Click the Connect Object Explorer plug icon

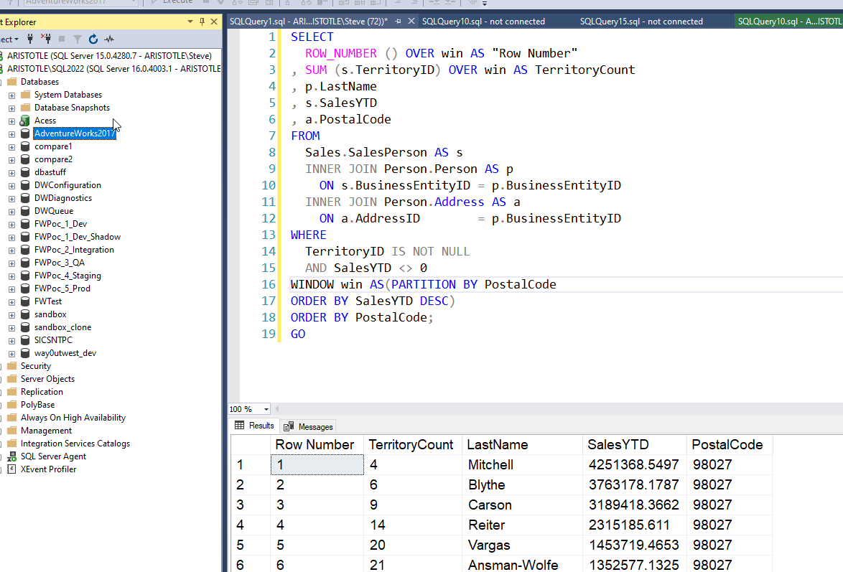coord(30,39)
